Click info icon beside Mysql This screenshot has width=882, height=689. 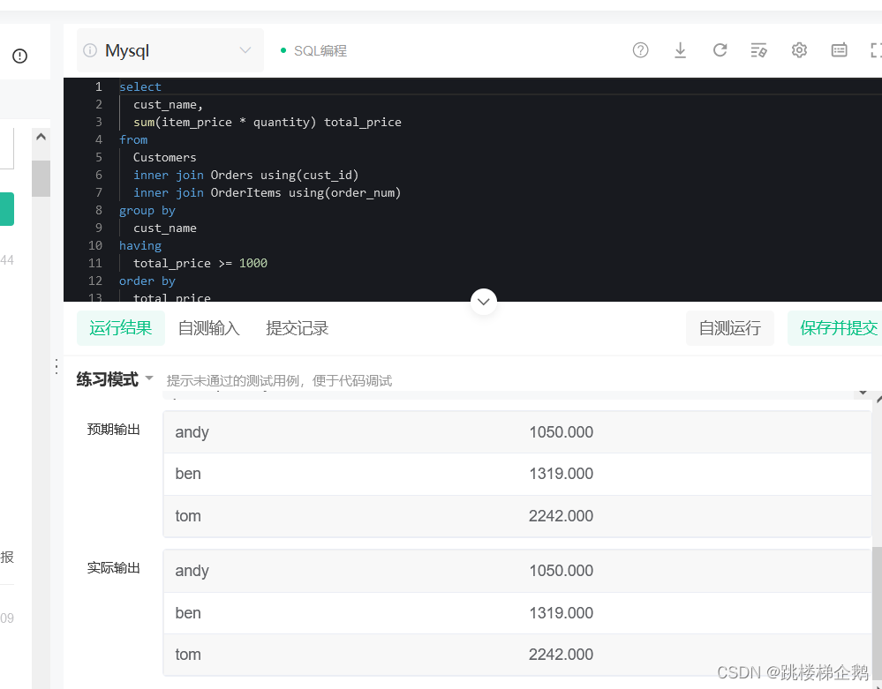(90, 50)
